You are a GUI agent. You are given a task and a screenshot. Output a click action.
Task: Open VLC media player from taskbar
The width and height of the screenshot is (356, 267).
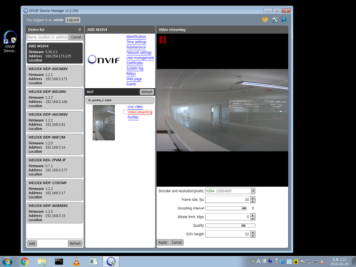(x=76, y=261)
